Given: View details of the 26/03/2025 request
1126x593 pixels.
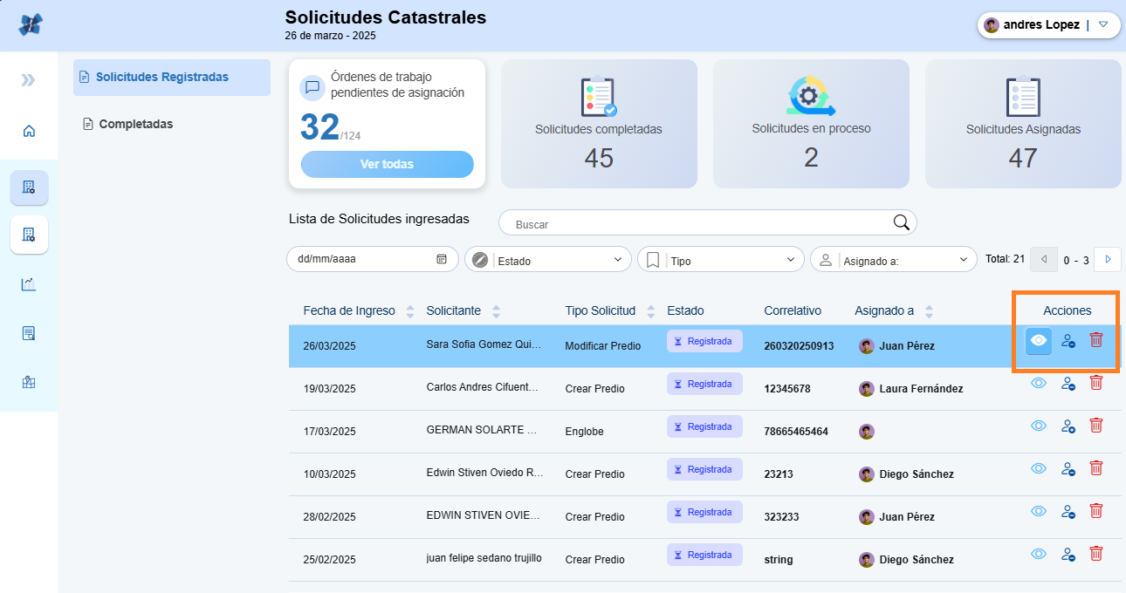Looking at the screenshot, I should click(1038, 341).
